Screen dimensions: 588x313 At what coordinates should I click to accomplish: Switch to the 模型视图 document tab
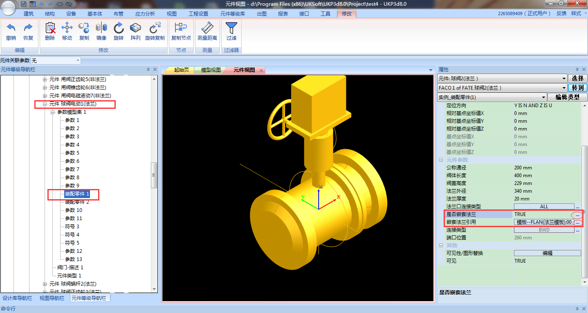(211, 70)
